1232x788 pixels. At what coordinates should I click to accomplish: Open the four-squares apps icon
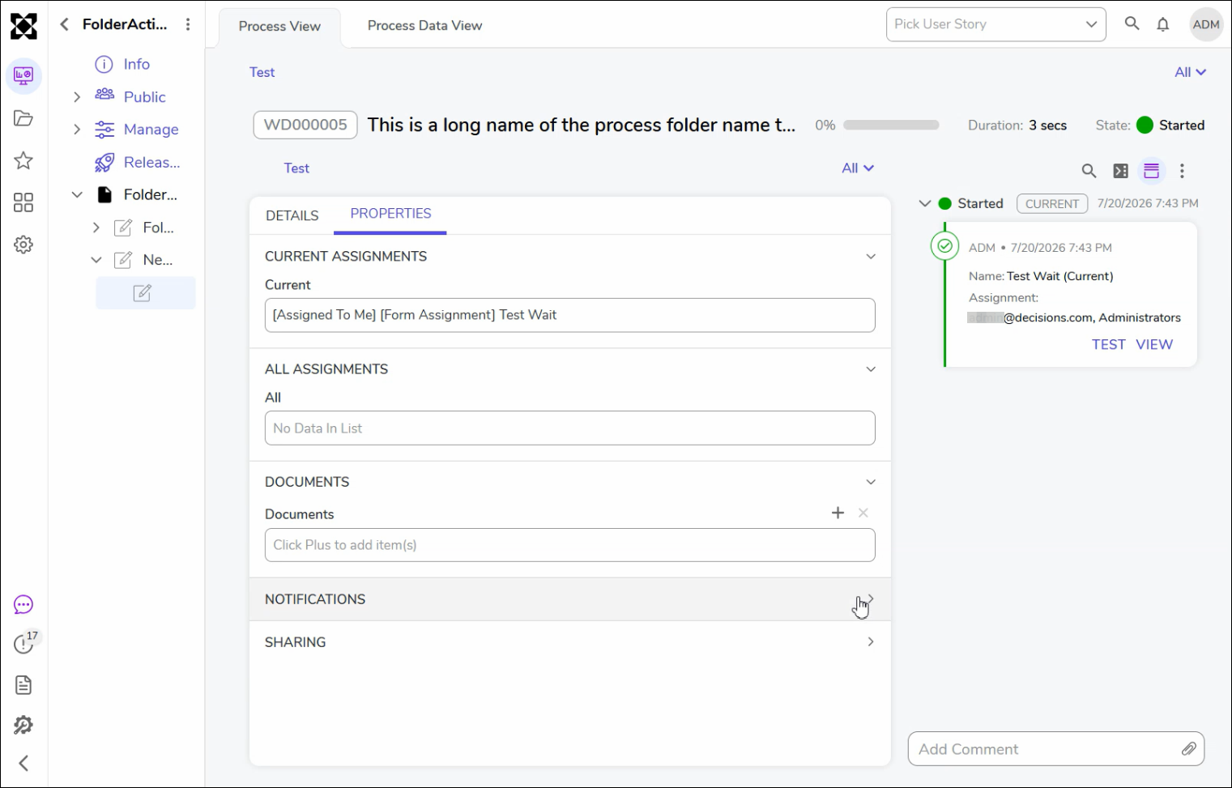click(x=23, y=202)
